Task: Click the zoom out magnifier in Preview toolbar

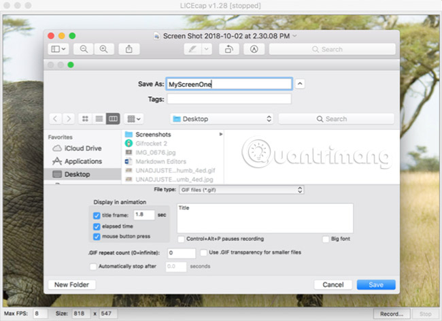Action: tap(84, 49)
